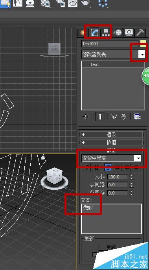Open the Material Editor sphere icon
The height and width of the screenshot is (270, 149).
point(46,4)
